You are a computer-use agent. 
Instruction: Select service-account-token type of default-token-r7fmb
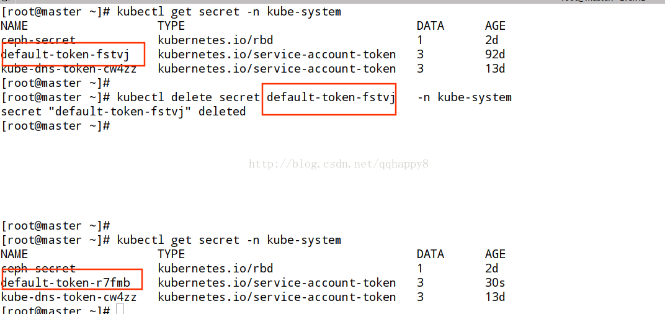pos(277,282)
